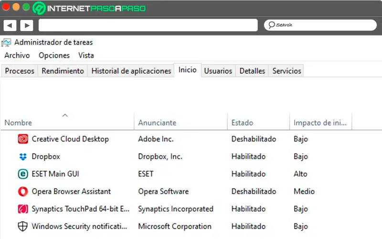Switch to the Servicios tab
Image resolution: width=382 pixels, height=239 pixels.
287,71
